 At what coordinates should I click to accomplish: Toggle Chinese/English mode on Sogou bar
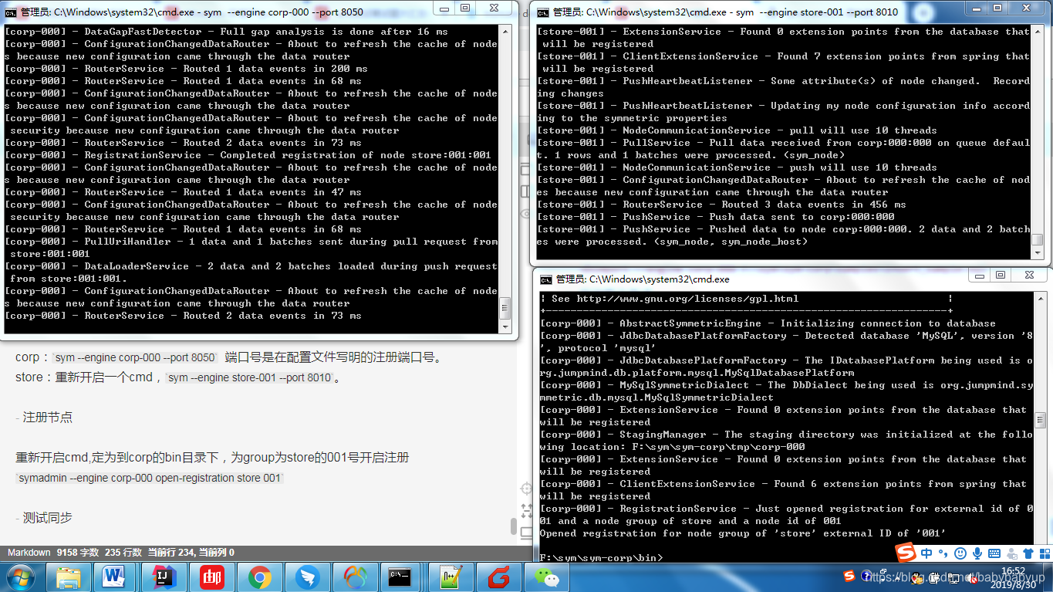coord(926,553)
